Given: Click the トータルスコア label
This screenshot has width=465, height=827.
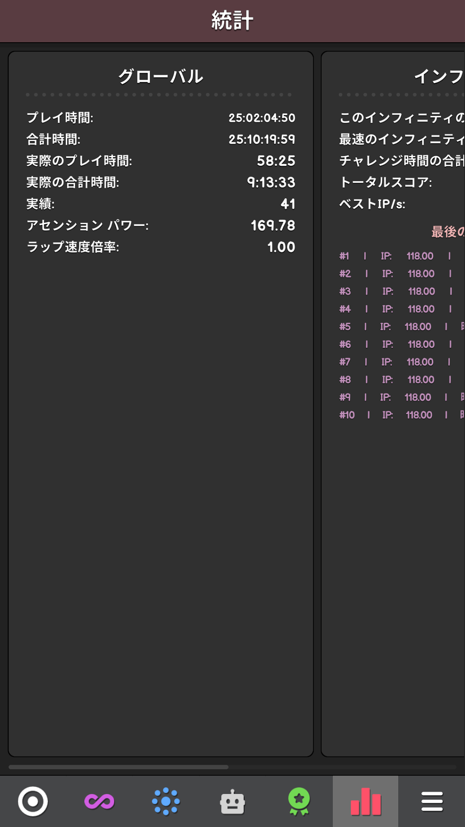Looking at the screenshot, I should [386, 182].
